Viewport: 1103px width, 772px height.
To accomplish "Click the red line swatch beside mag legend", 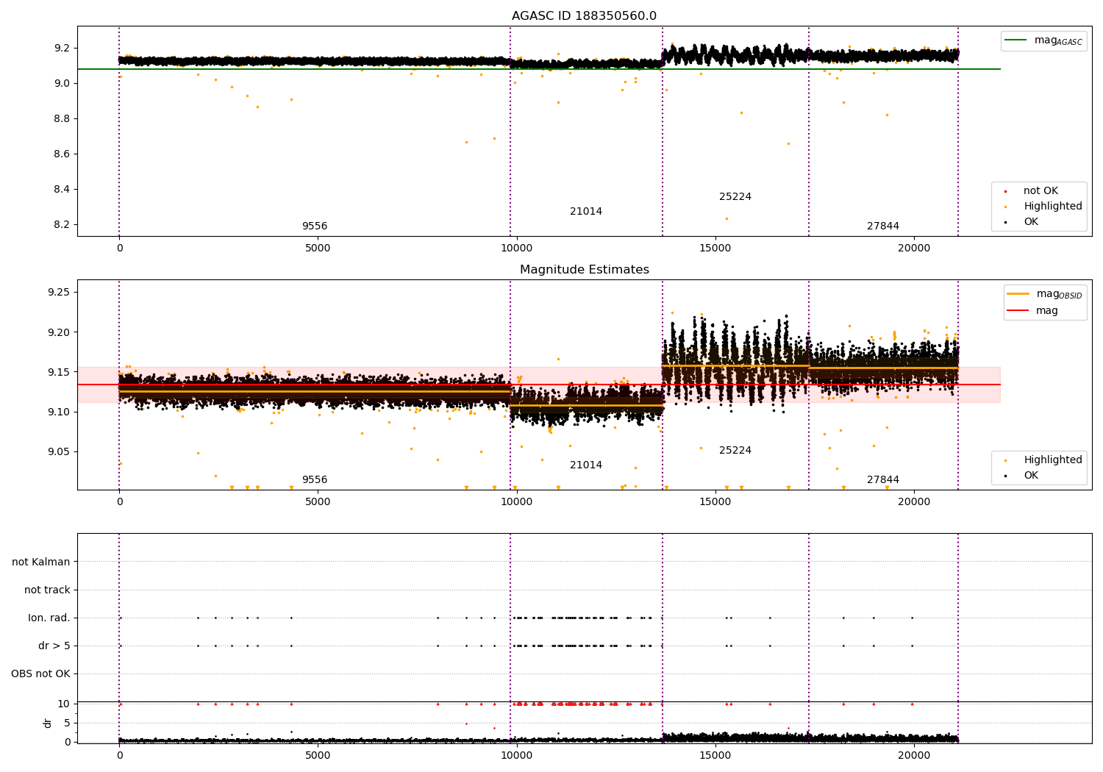I will coord(1018,311).
